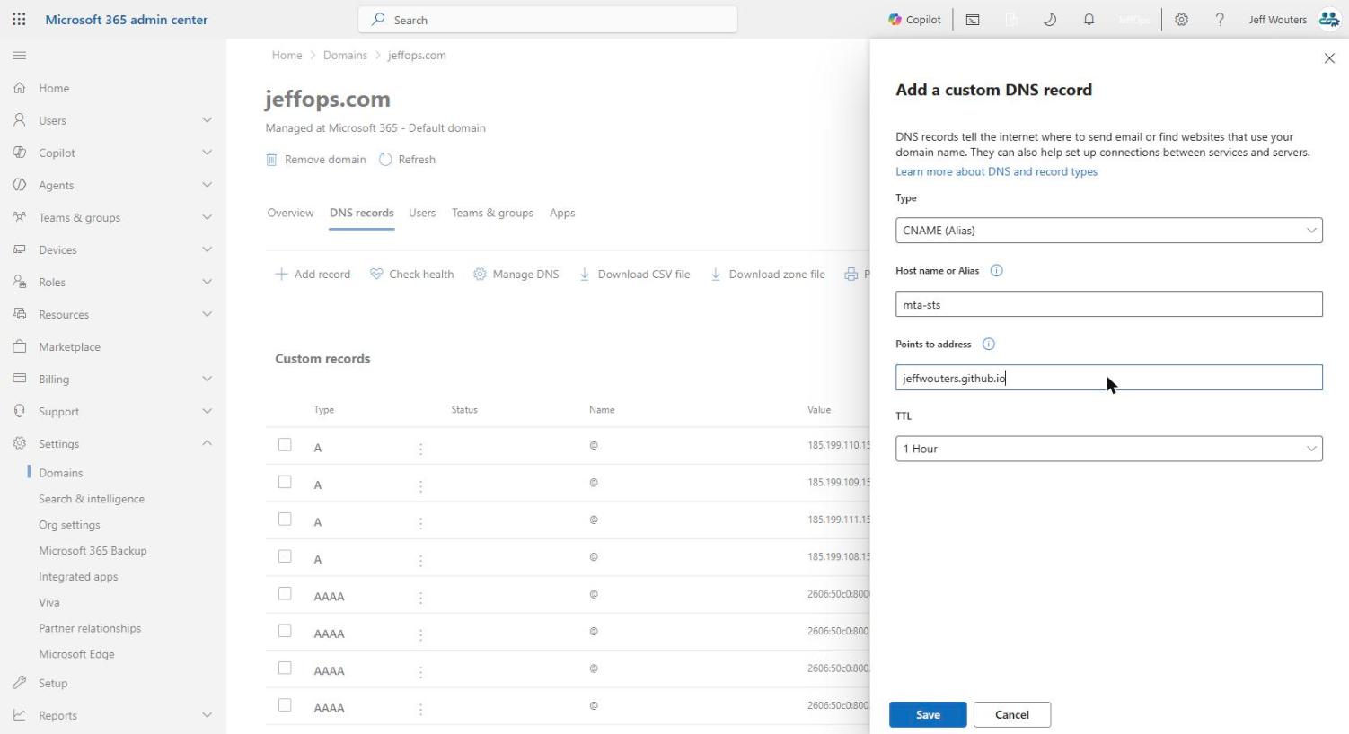Click Download CSV file button
The image size is (1349, 734).
[x=634, y=275]
